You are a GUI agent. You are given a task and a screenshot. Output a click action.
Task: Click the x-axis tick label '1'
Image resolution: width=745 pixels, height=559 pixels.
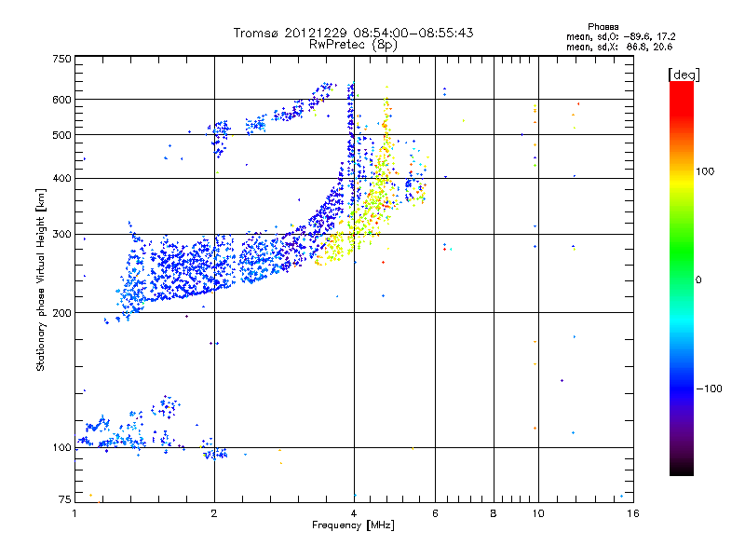pos(74,513)
